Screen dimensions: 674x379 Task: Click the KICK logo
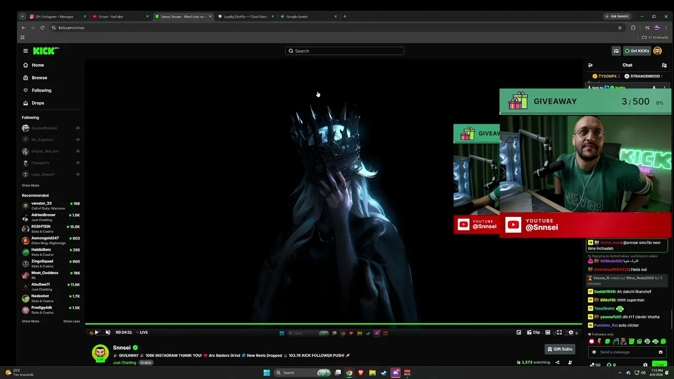pos(46,51)
